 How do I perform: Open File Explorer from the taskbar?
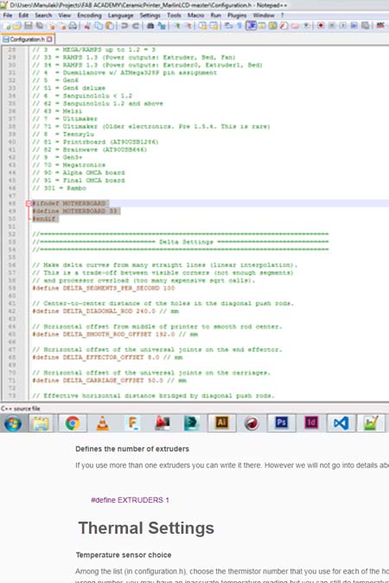(x=41, y=423)
